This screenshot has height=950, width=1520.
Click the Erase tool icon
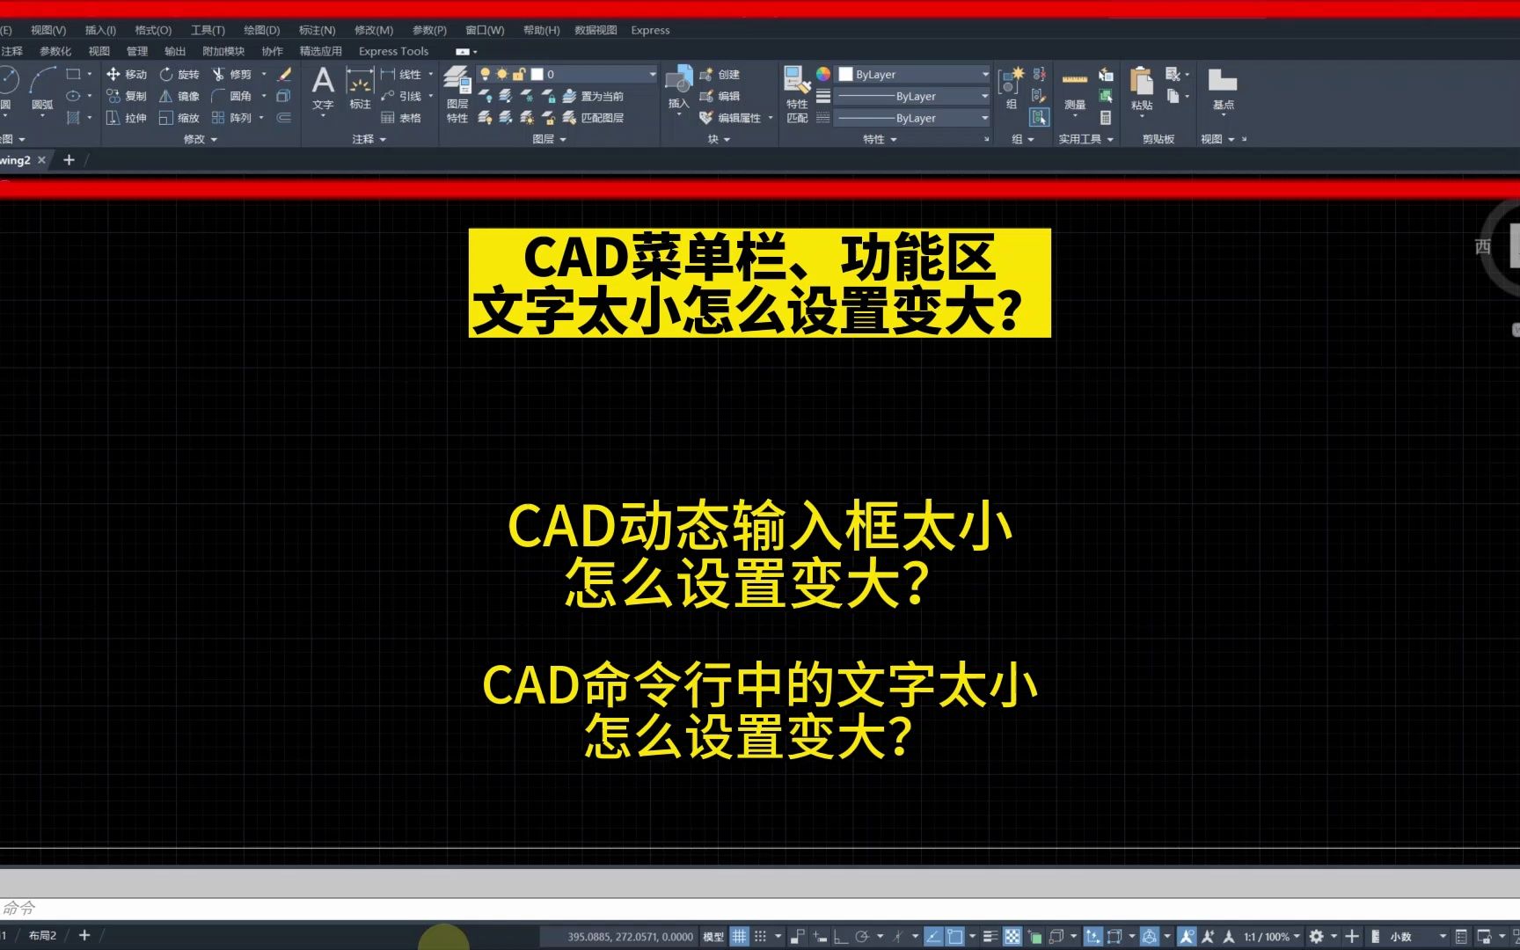[x=284, y=75]
